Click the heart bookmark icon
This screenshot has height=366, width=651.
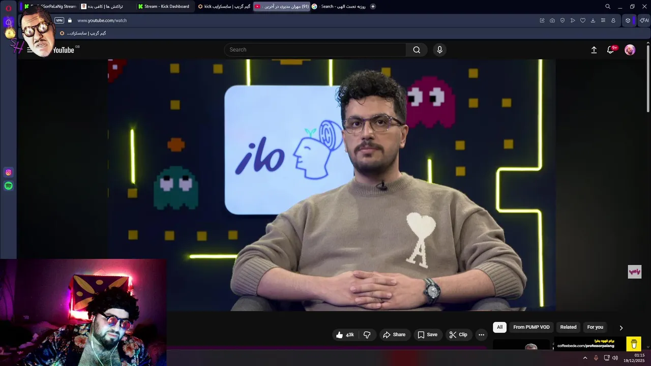[x=583, y=20]
